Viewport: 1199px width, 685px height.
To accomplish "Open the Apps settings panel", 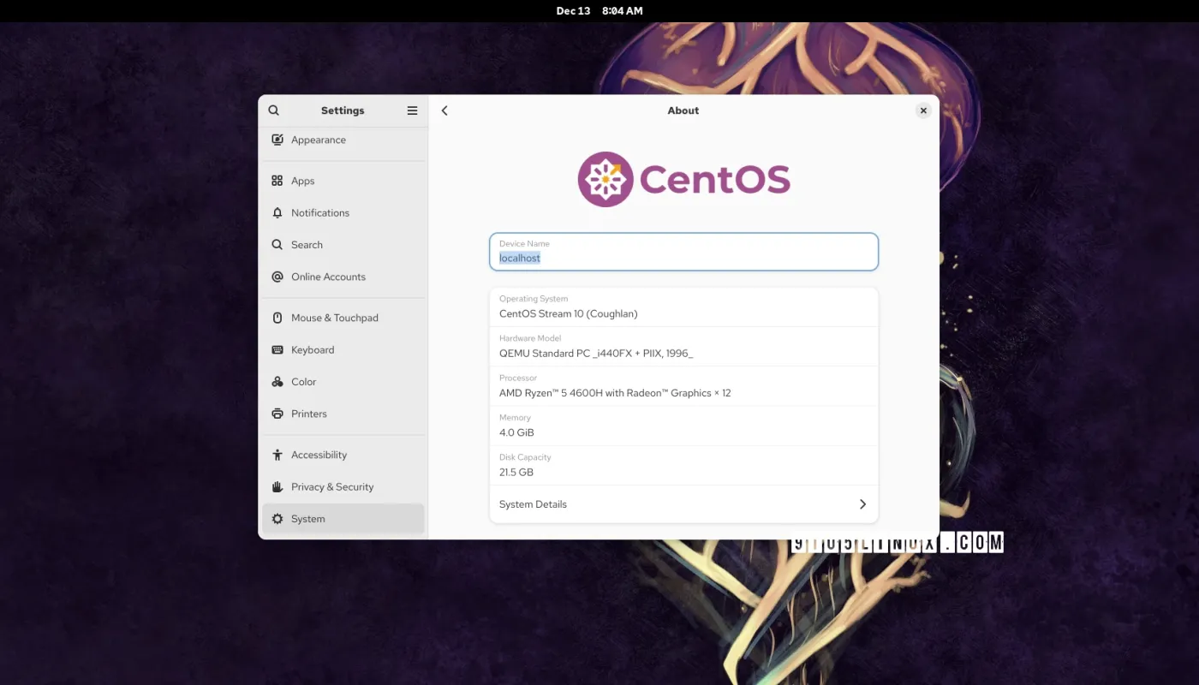I will 343,181.
